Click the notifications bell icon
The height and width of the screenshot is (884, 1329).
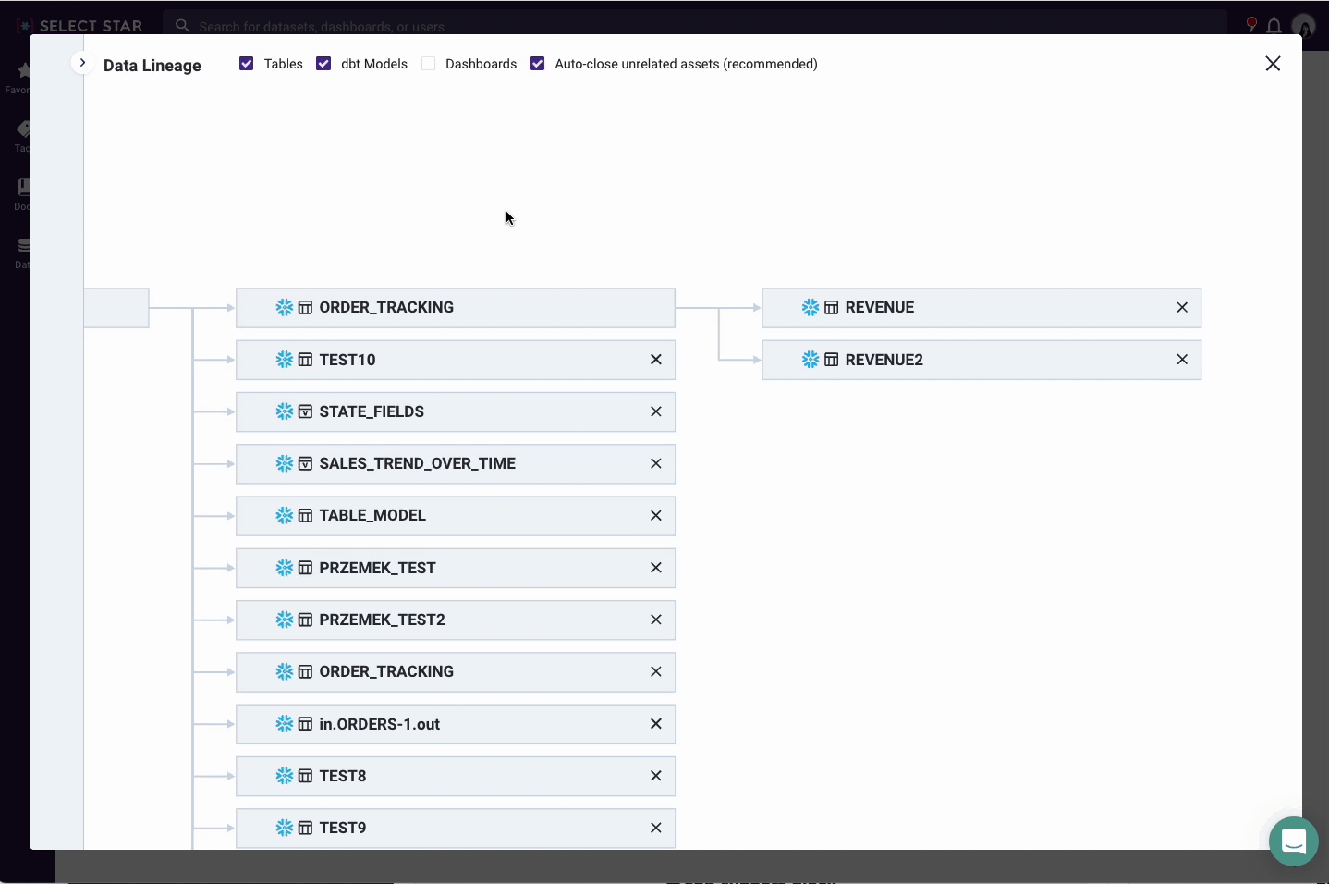pos(1274,26)
